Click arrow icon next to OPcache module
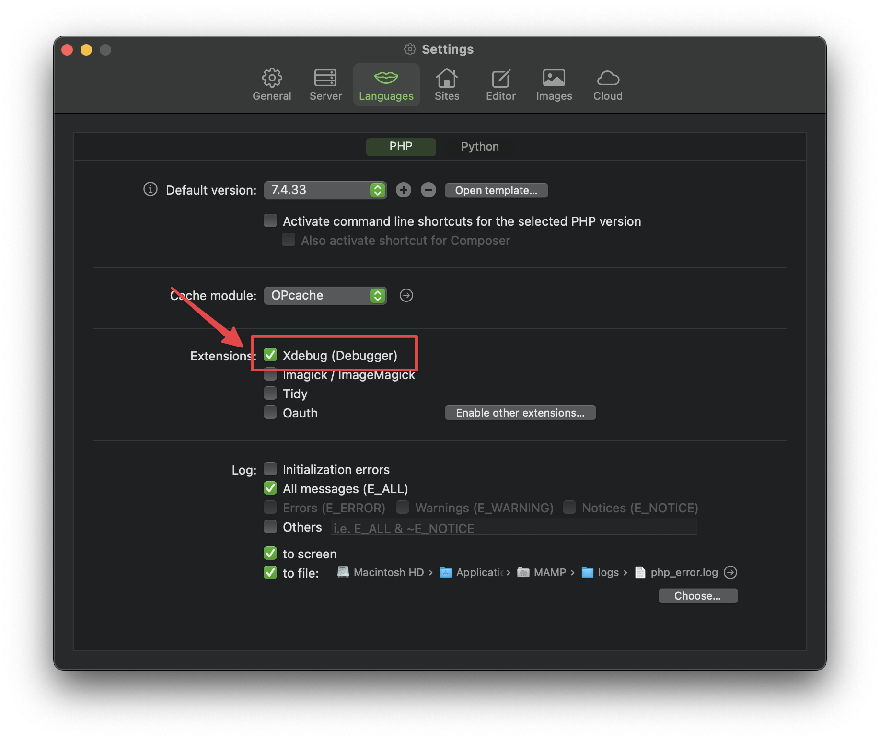The height and width of the screenshot is (741, 880). click(x=406, y=295)
